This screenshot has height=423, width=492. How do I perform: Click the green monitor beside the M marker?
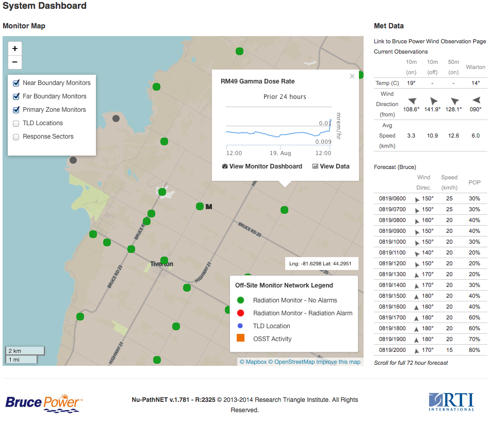pos(200,207)
